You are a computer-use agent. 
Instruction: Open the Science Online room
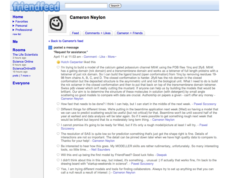(x=23, y=62)
